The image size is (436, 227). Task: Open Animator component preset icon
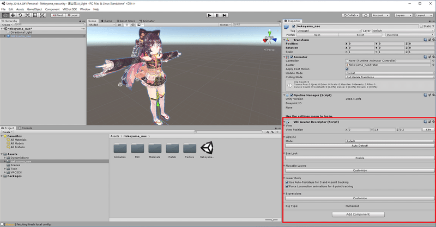(429, 57)
